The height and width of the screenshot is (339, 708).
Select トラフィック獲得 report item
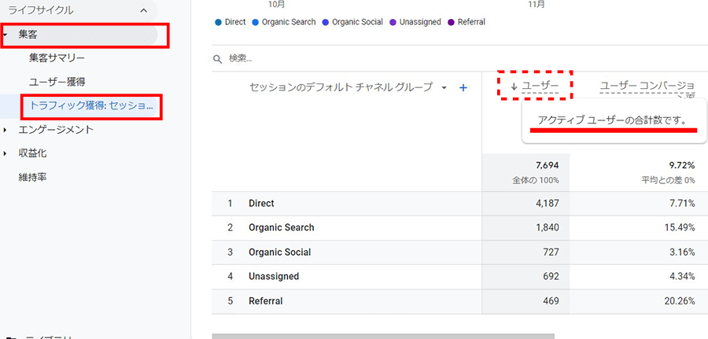point(90,105)
